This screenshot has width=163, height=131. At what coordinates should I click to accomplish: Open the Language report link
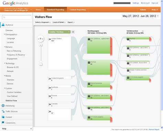(11, 38)
